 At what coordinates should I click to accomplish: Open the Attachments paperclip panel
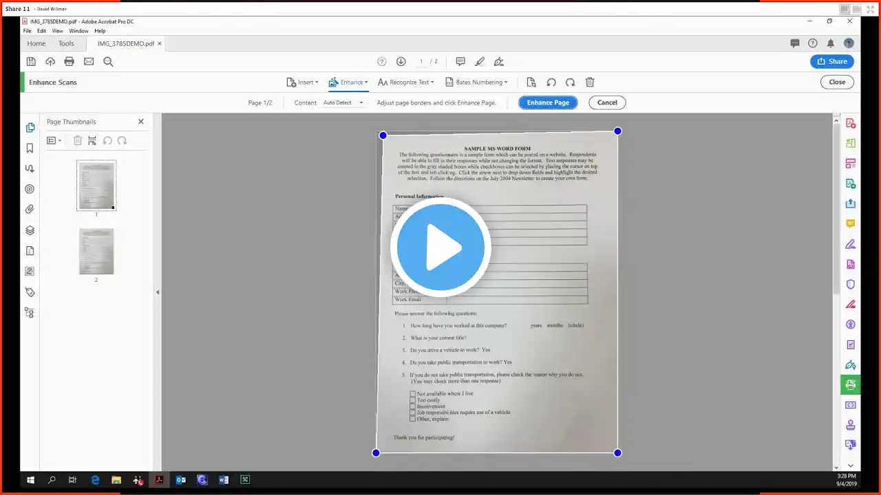tap(30, 210)
